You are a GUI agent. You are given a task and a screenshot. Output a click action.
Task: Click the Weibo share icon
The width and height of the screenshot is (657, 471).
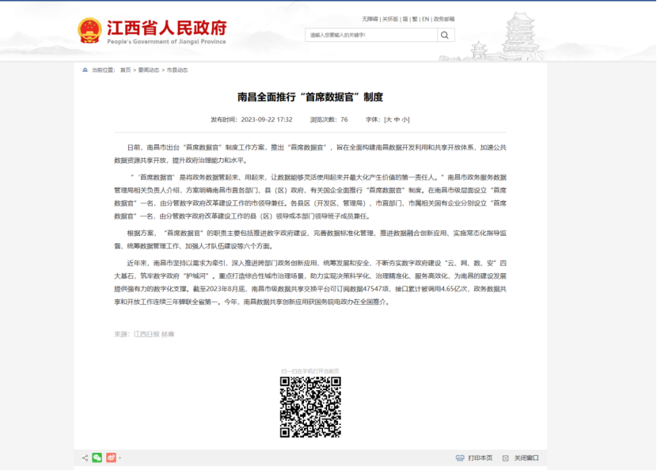[112, 457]
